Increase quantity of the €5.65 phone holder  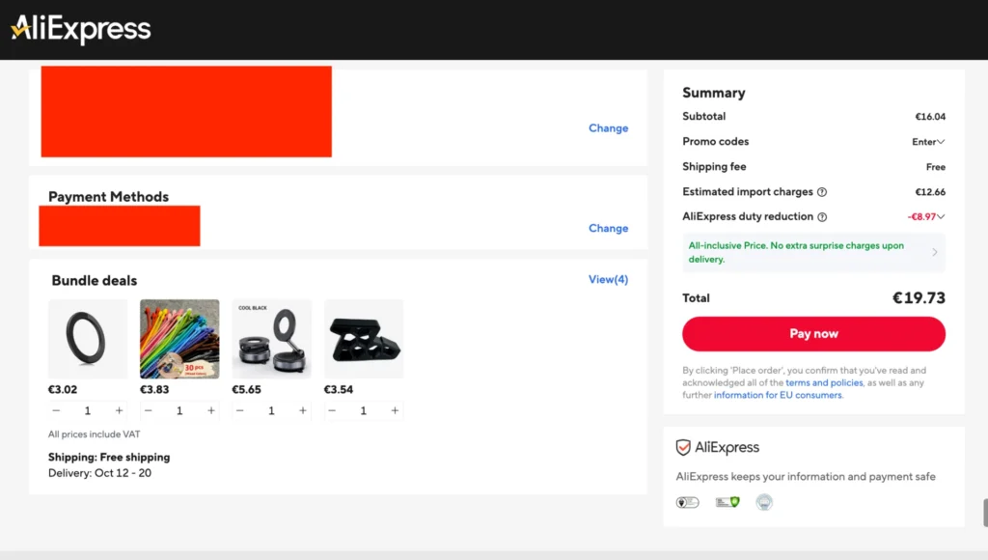point(303,410)
